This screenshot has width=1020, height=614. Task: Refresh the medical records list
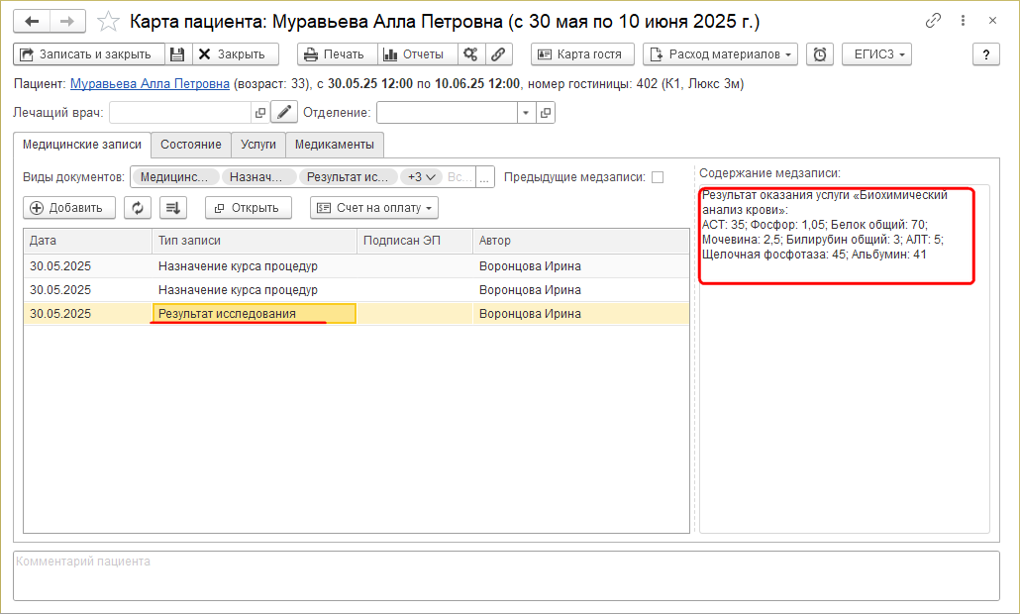click(138, 208)
